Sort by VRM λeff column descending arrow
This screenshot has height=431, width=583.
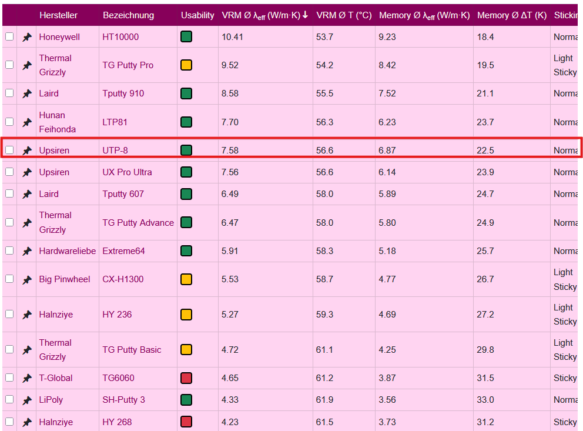pos(305,15)
